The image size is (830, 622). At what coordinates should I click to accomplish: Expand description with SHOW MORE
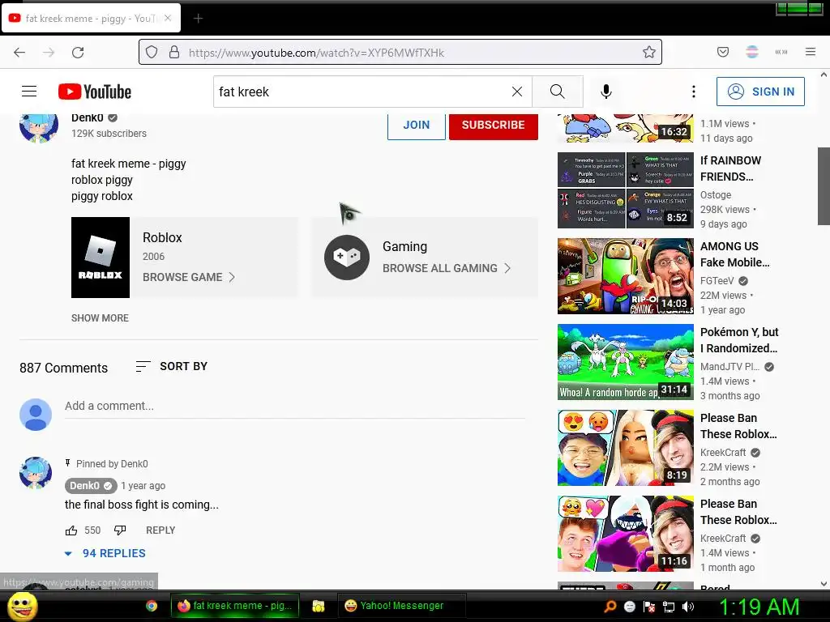click(100, 317)
